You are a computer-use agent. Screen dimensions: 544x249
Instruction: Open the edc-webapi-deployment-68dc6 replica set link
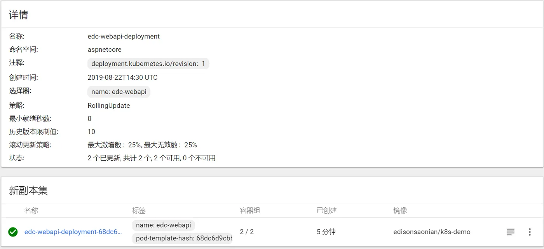tap(73, 232)
